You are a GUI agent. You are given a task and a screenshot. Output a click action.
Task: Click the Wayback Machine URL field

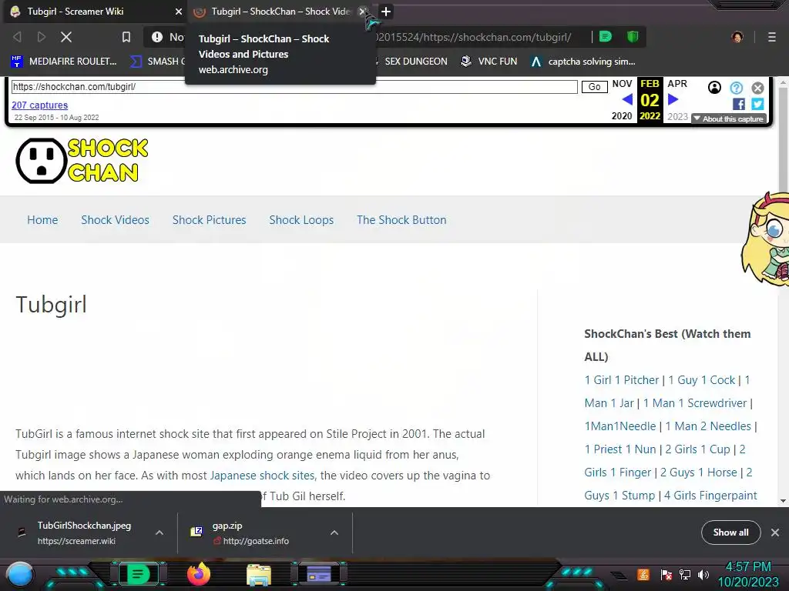coord(294,87)
